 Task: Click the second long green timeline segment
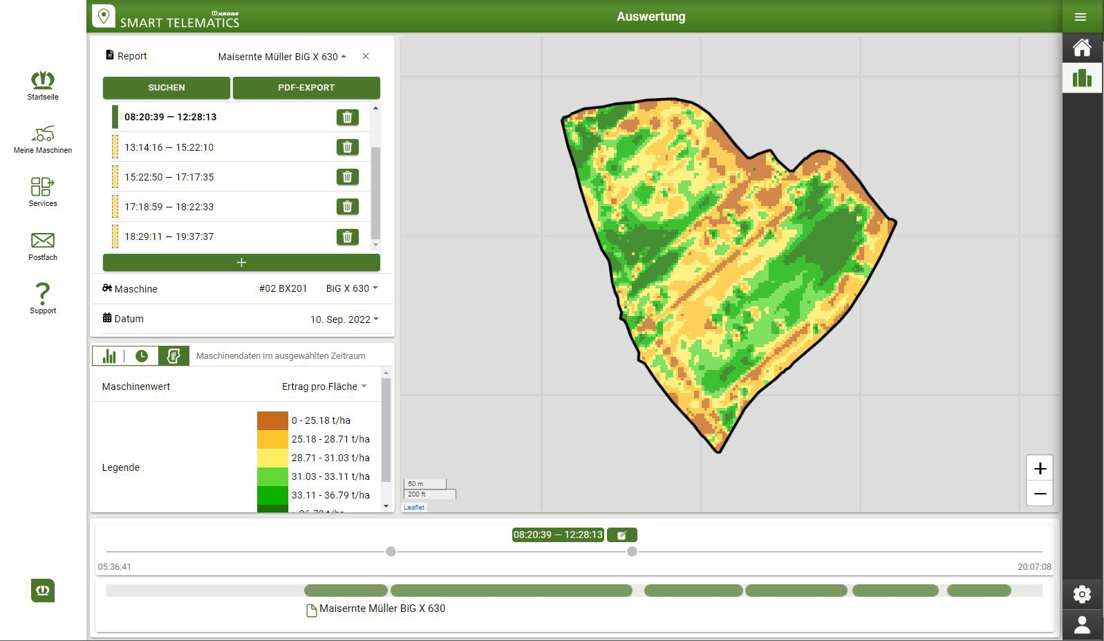[x=512, y=591]
